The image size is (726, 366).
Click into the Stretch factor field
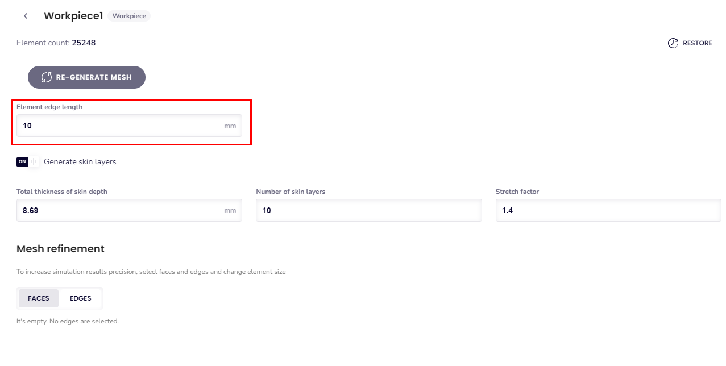click(x=608, y=210)
